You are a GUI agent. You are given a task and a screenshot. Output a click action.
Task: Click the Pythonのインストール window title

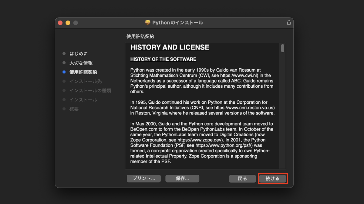pos(177,23)
